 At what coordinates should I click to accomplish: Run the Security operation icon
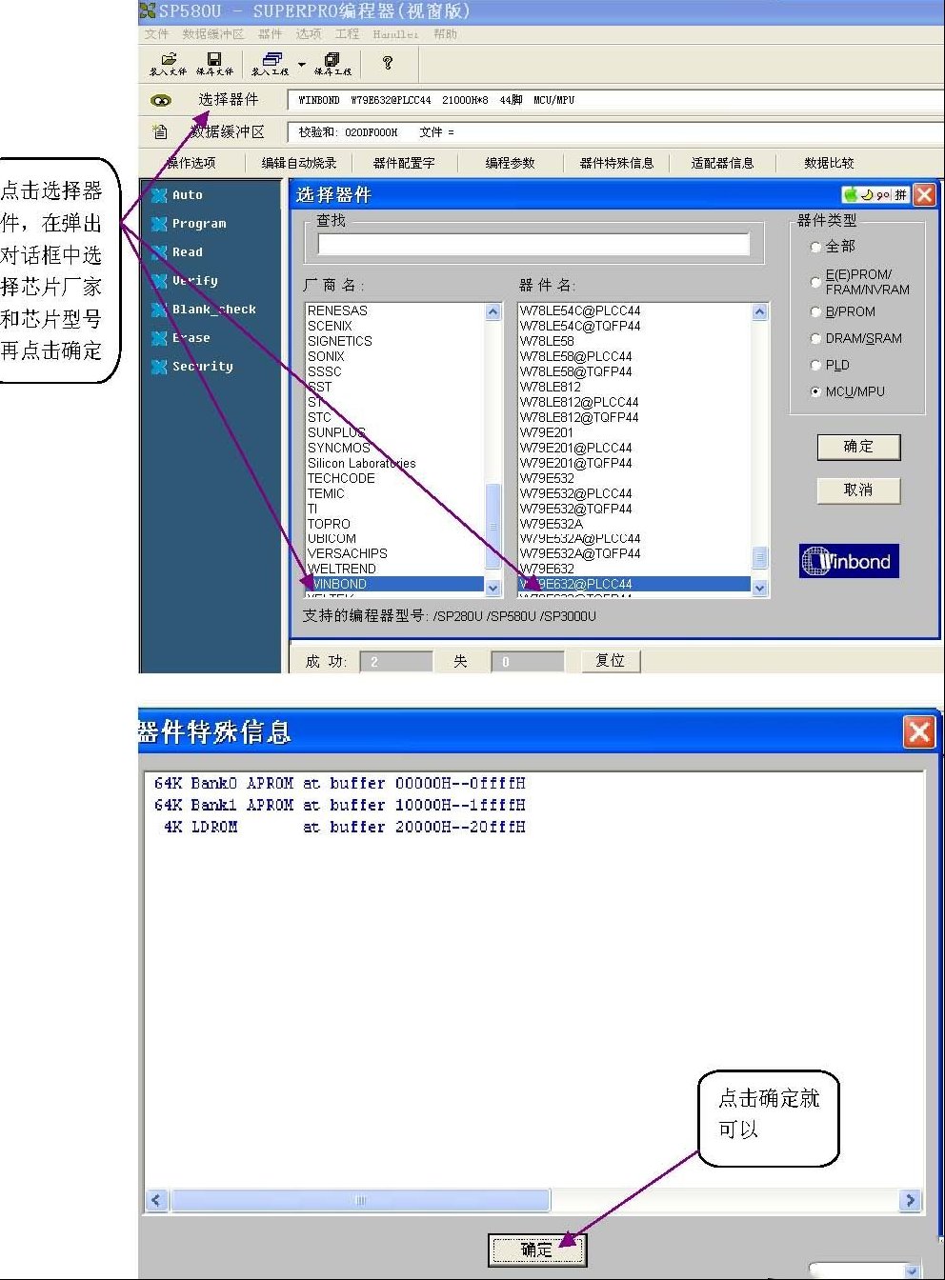click(x=159, y=367)
